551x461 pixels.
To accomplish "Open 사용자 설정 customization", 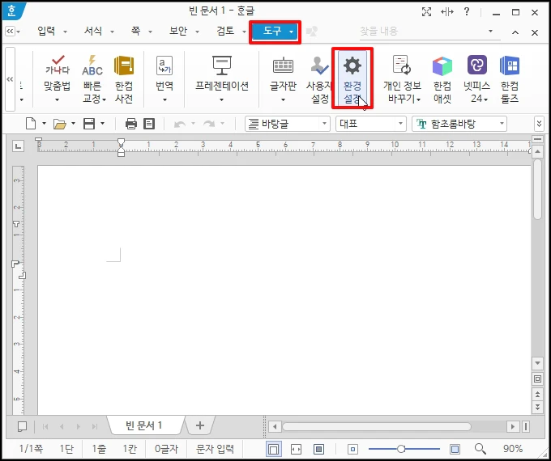I will tap(319, 78).
